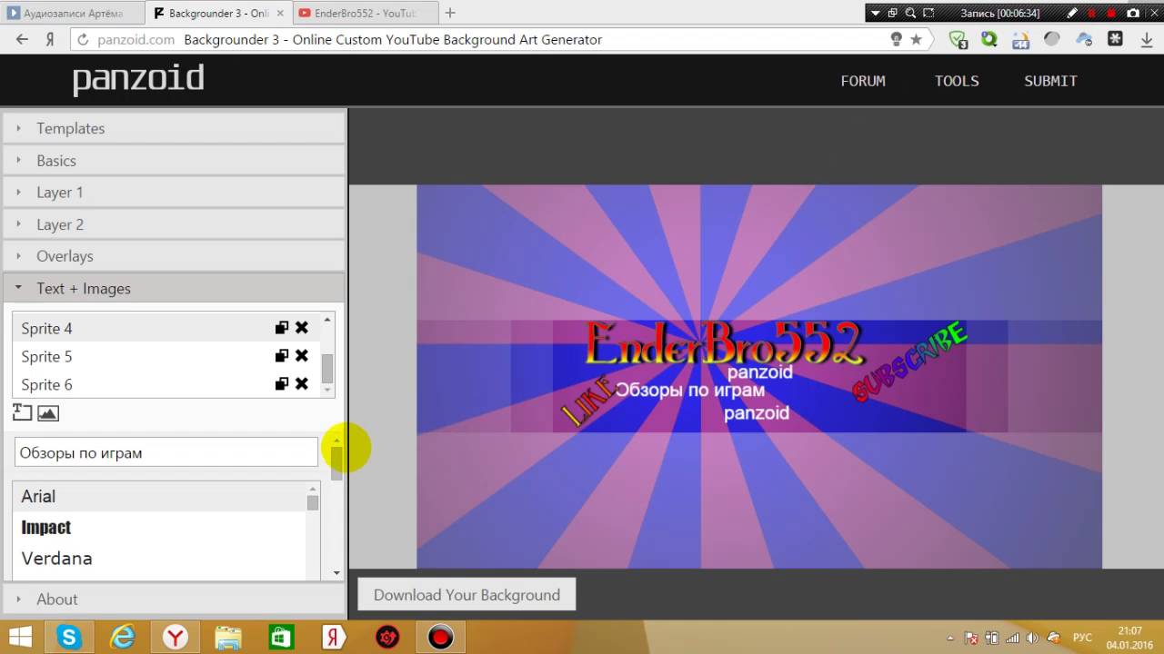This screenshot has width=1164, height=654.
Task: Add a new image sprite
Action: [48, 413]
